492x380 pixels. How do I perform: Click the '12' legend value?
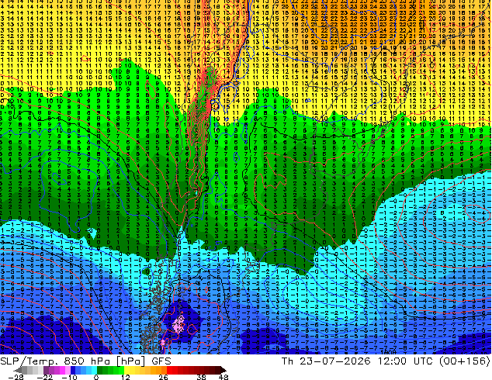(x=126, y=377)
